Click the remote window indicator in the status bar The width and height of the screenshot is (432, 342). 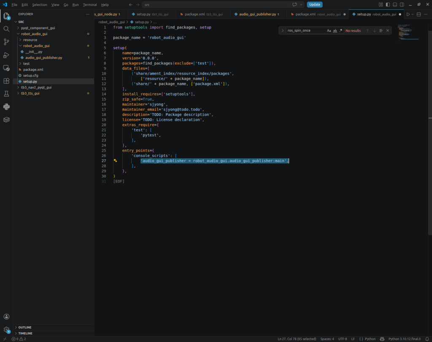point(5,339)
